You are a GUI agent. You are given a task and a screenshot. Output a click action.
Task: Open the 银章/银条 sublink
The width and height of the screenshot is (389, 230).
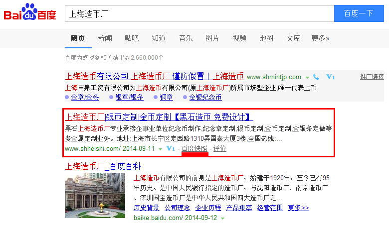(x=130, y=97)
